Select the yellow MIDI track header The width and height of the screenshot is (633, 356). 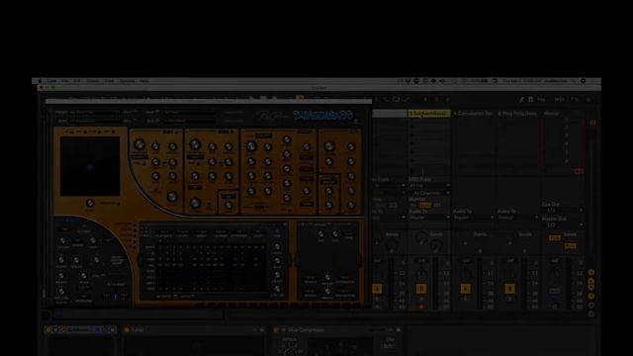pyautogui.click(x=428, y=114)
